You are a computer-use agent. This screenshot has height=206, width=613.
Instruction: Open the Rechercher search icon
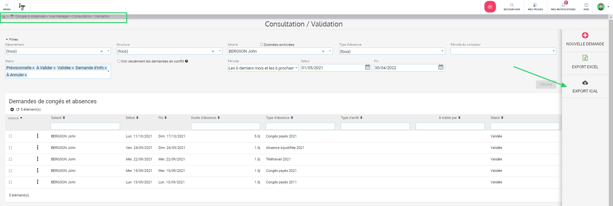(512, 7)
